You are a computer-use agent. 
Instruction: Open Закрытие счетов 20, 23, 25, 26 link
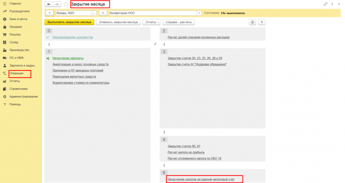point(195,58)
